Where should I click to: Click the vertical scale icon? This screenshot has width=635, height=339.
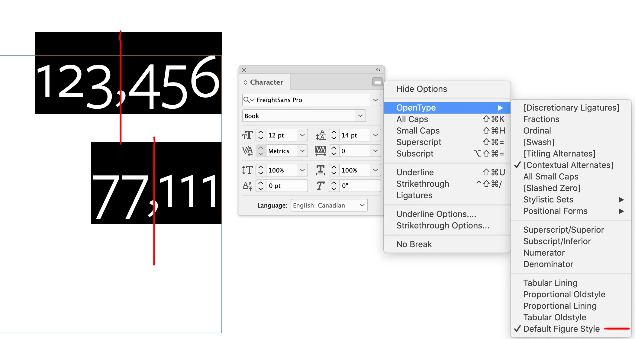(247, 170)
